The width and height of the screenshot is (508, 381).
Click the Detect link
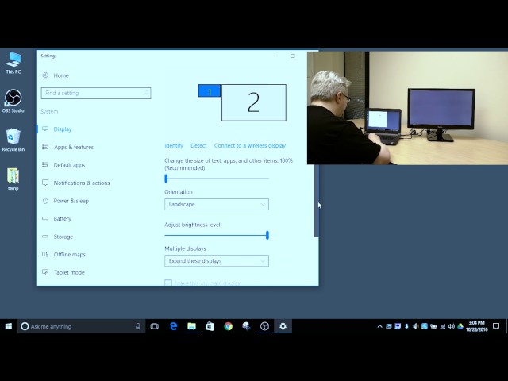198,146
